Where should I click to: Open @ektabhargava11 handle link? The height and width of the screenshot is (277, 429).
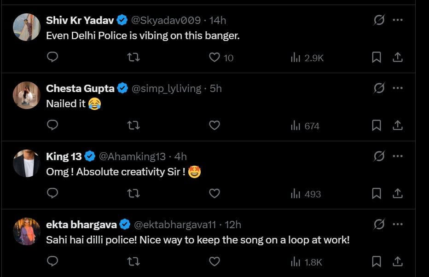tap(175, 225)
